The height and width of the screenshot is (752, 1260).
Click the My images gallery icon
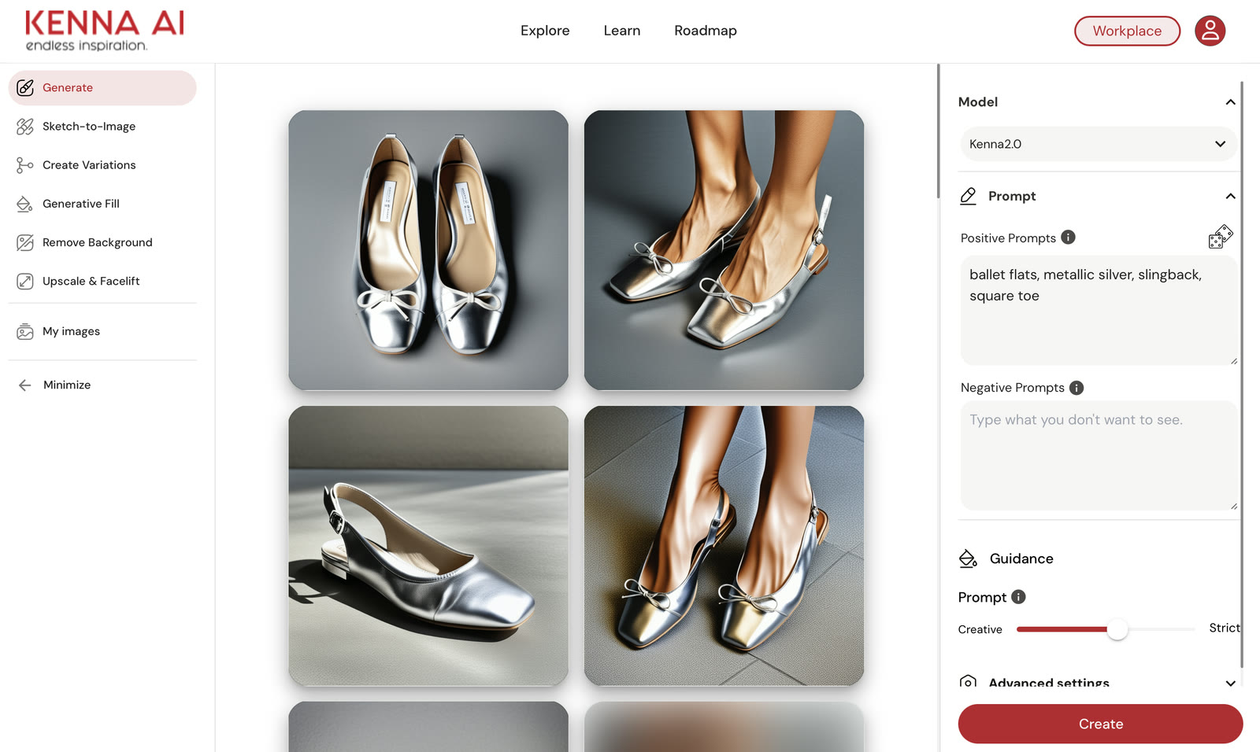25,331
